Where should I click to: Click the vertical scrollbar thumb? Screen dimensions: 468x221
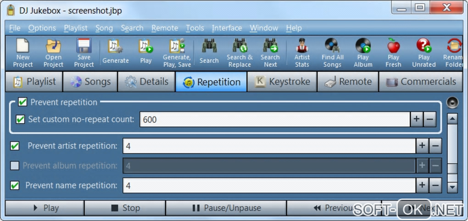(452, 169)
